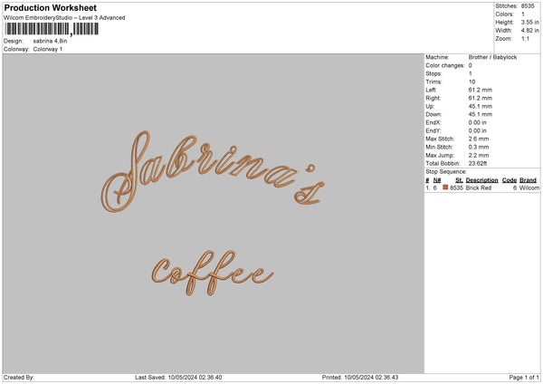543x384 pixels.
Task: Click the "Sabrina's" embroidered text preview
Action: [x=213, y=172]
